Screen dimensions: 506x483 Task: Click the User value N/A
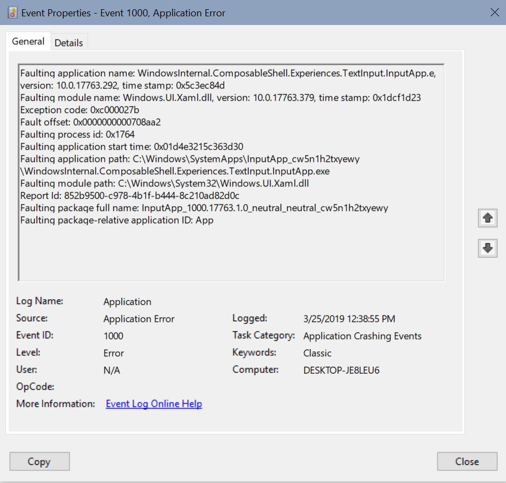coord(112,370)
